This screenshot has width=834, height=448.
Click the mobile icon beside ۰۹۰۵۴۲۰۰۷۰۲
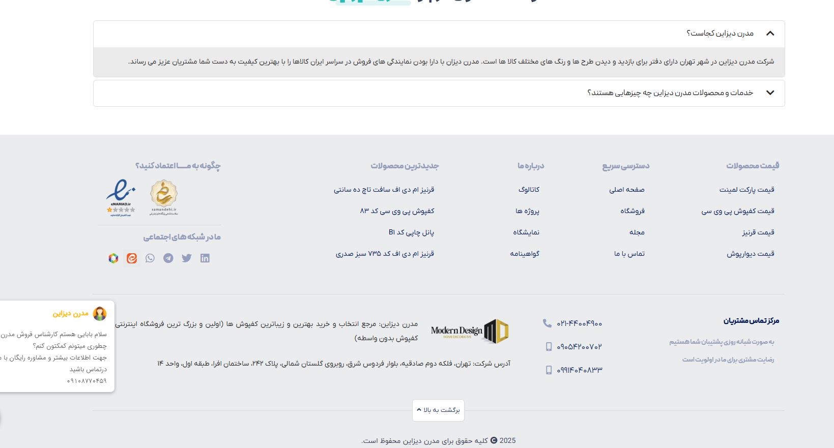549,347
